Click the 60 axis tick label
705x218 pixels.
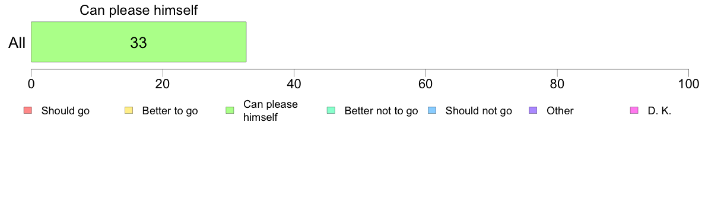coord(425,84)
